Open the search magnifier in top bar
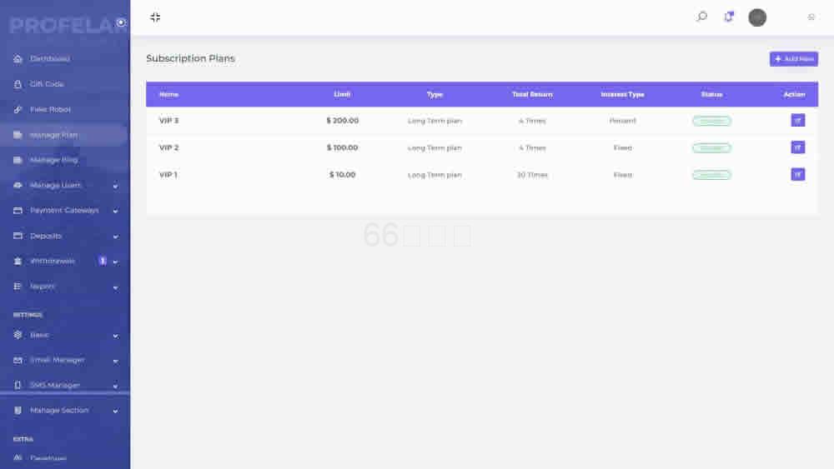834x469 pixels. point(701,17)
